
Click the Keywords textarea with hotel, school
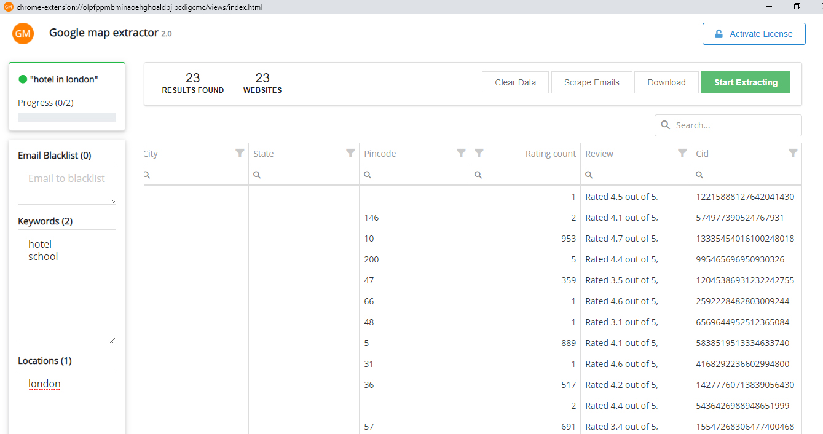coord(67,286)
